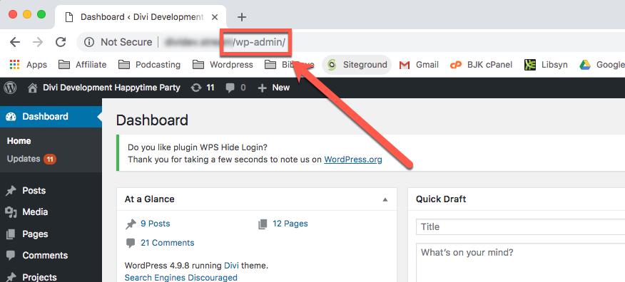Open Posts in the sidebar
The width and height of the screenshot is (625, 282).
coord(51,191)
